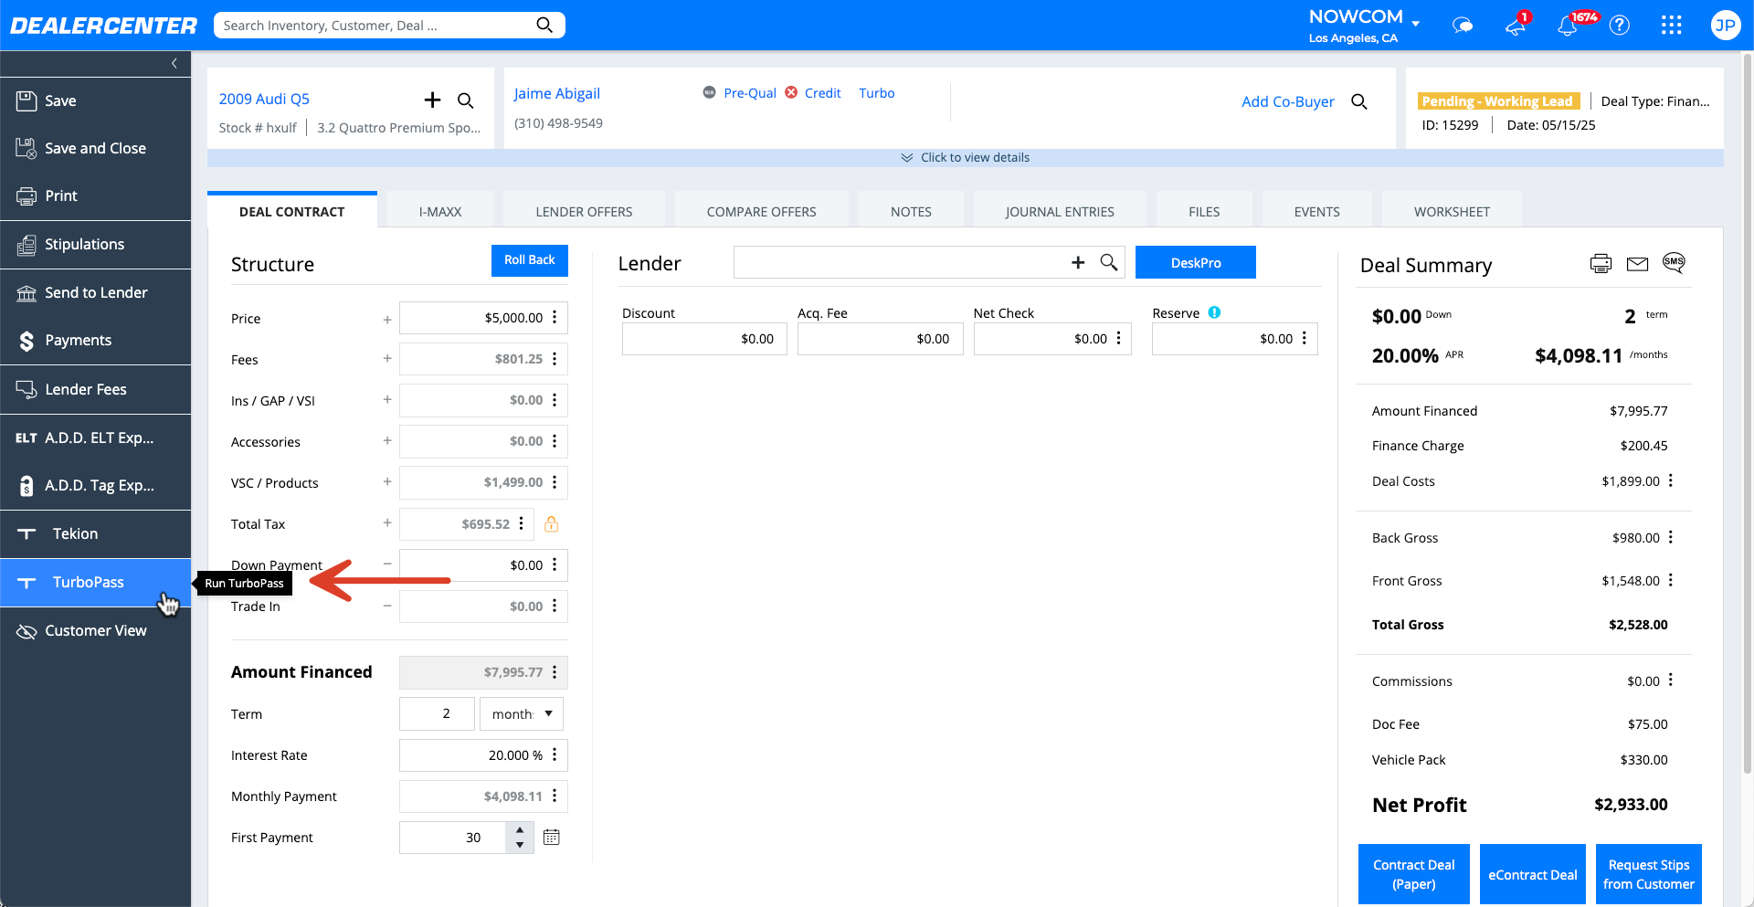Click Save in the sidebar
Image resolution: width=1754 pixels, height=907 pixels.
tap(96, 100)
